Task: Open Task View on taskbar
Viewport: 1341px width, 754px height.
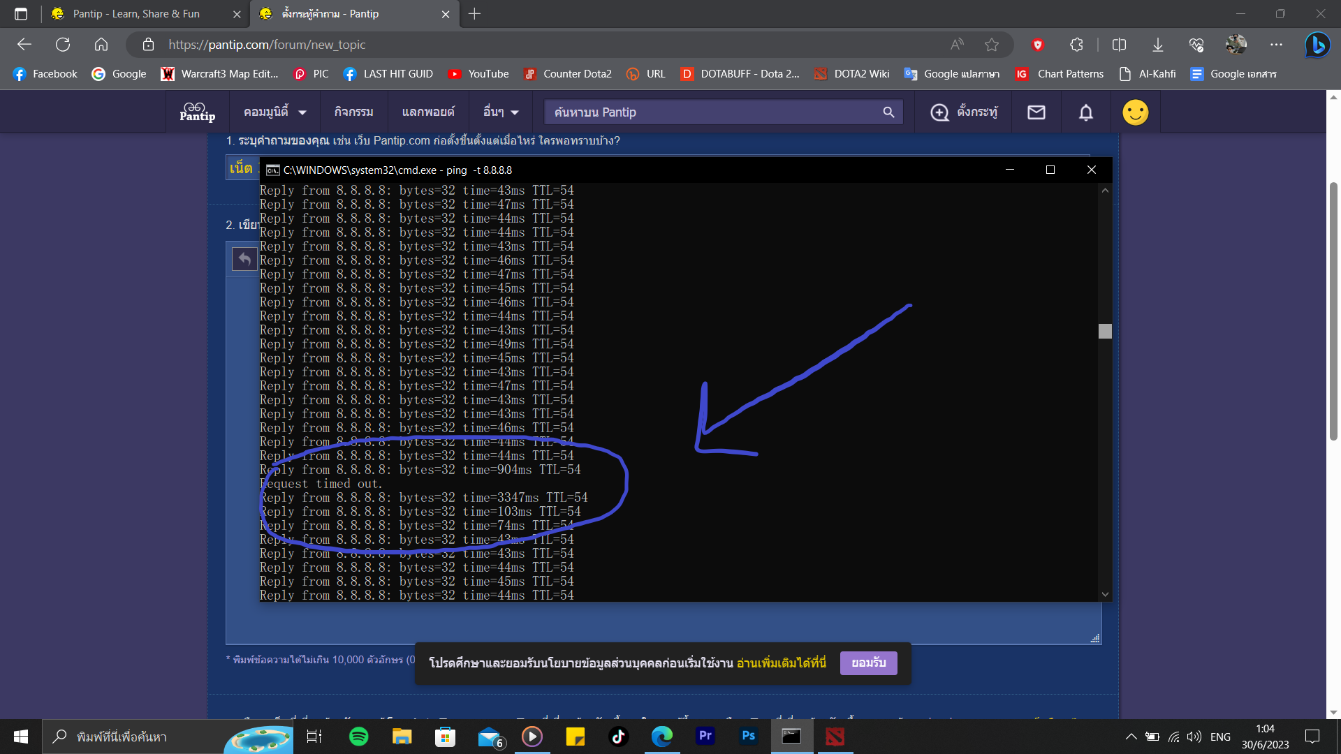Action: (314, 737)
